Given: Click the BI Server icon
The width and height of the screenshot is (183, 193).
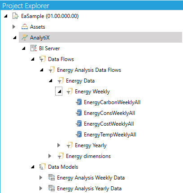Looking at the screenshot, I should (34, 48).
